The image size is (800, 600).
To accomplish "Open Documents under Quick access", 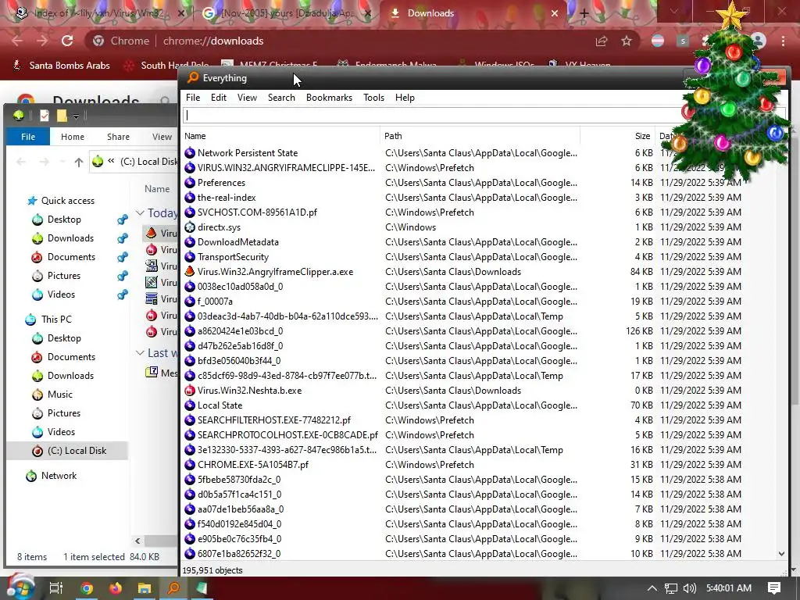I will pyautogui.click(x=71, y=257).
